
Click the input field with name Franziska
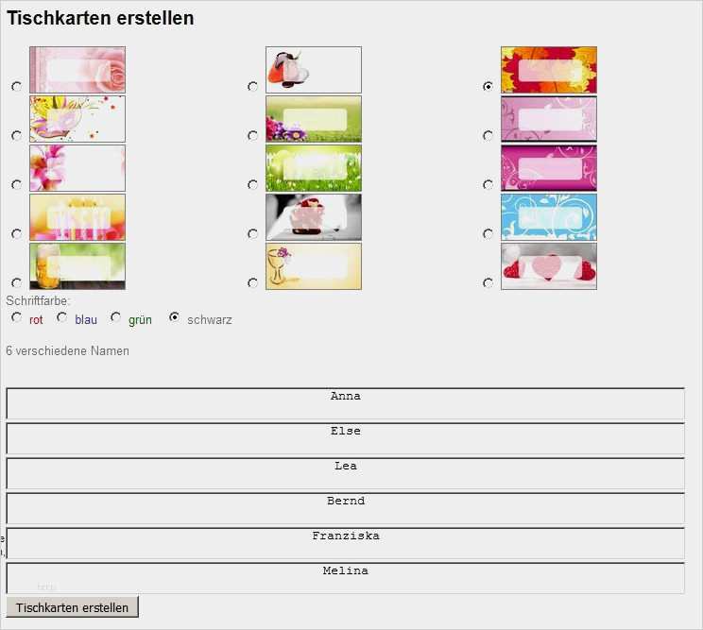[x=345, y=543]
